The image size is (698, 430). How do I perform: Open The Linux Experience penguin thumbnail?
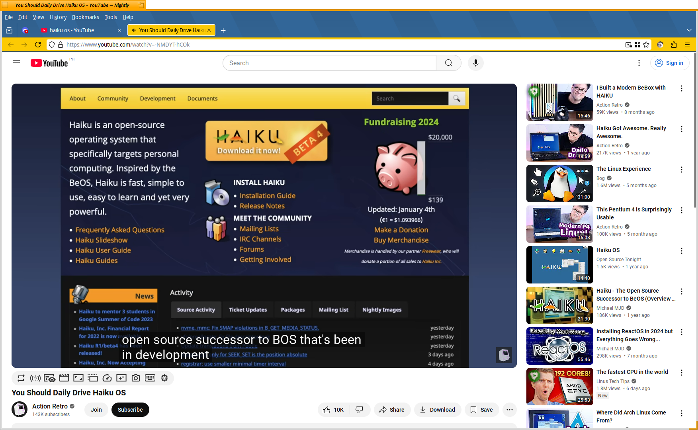pos(560,184)
